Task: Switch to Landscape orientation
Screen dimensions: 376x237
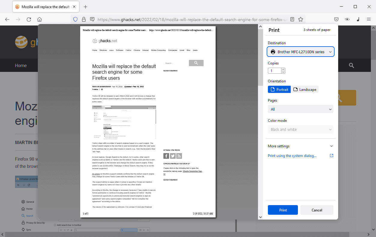Action: tap(305, 89)
